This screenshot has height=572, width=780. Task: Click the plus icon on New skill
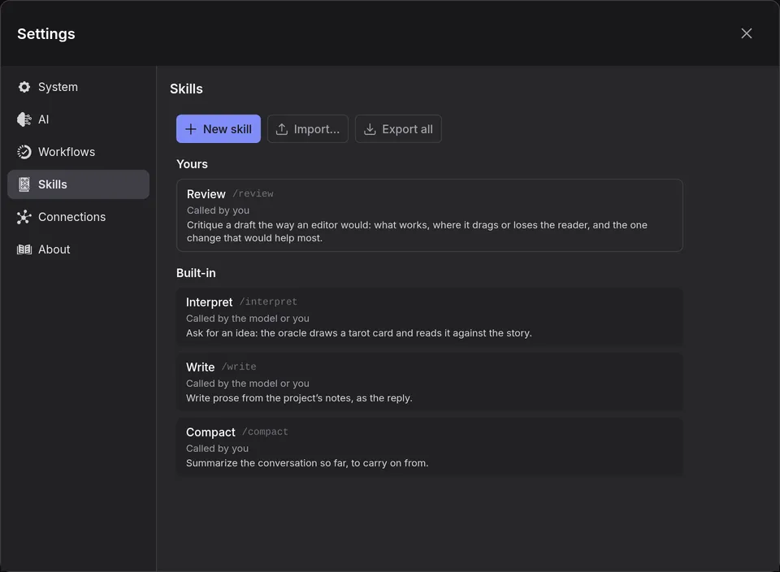(190, 129)
